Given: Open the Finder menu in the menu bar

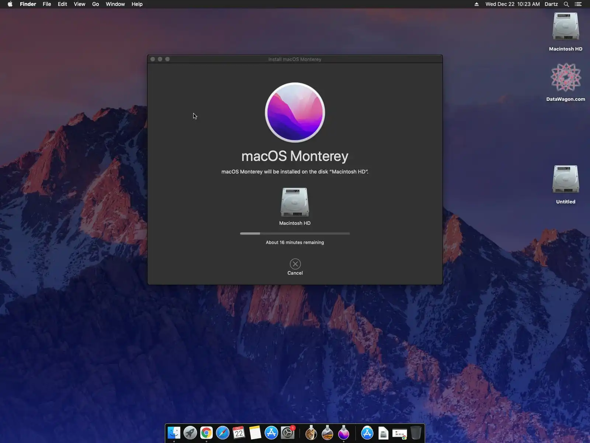Looking at the screenshot, I should pyautogui.click(x=28, y=4).
